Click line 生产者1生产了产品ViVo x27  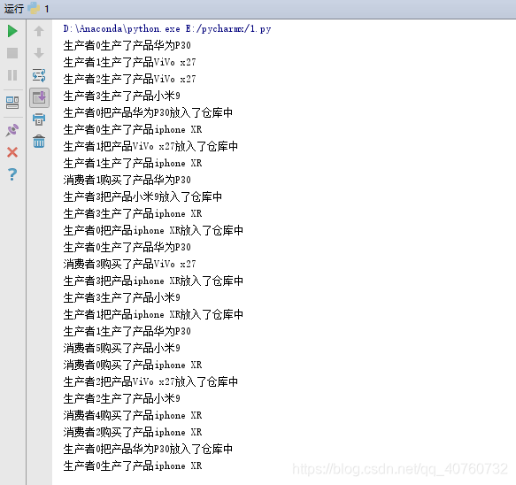pyautogui.click(x=129, y=62)
